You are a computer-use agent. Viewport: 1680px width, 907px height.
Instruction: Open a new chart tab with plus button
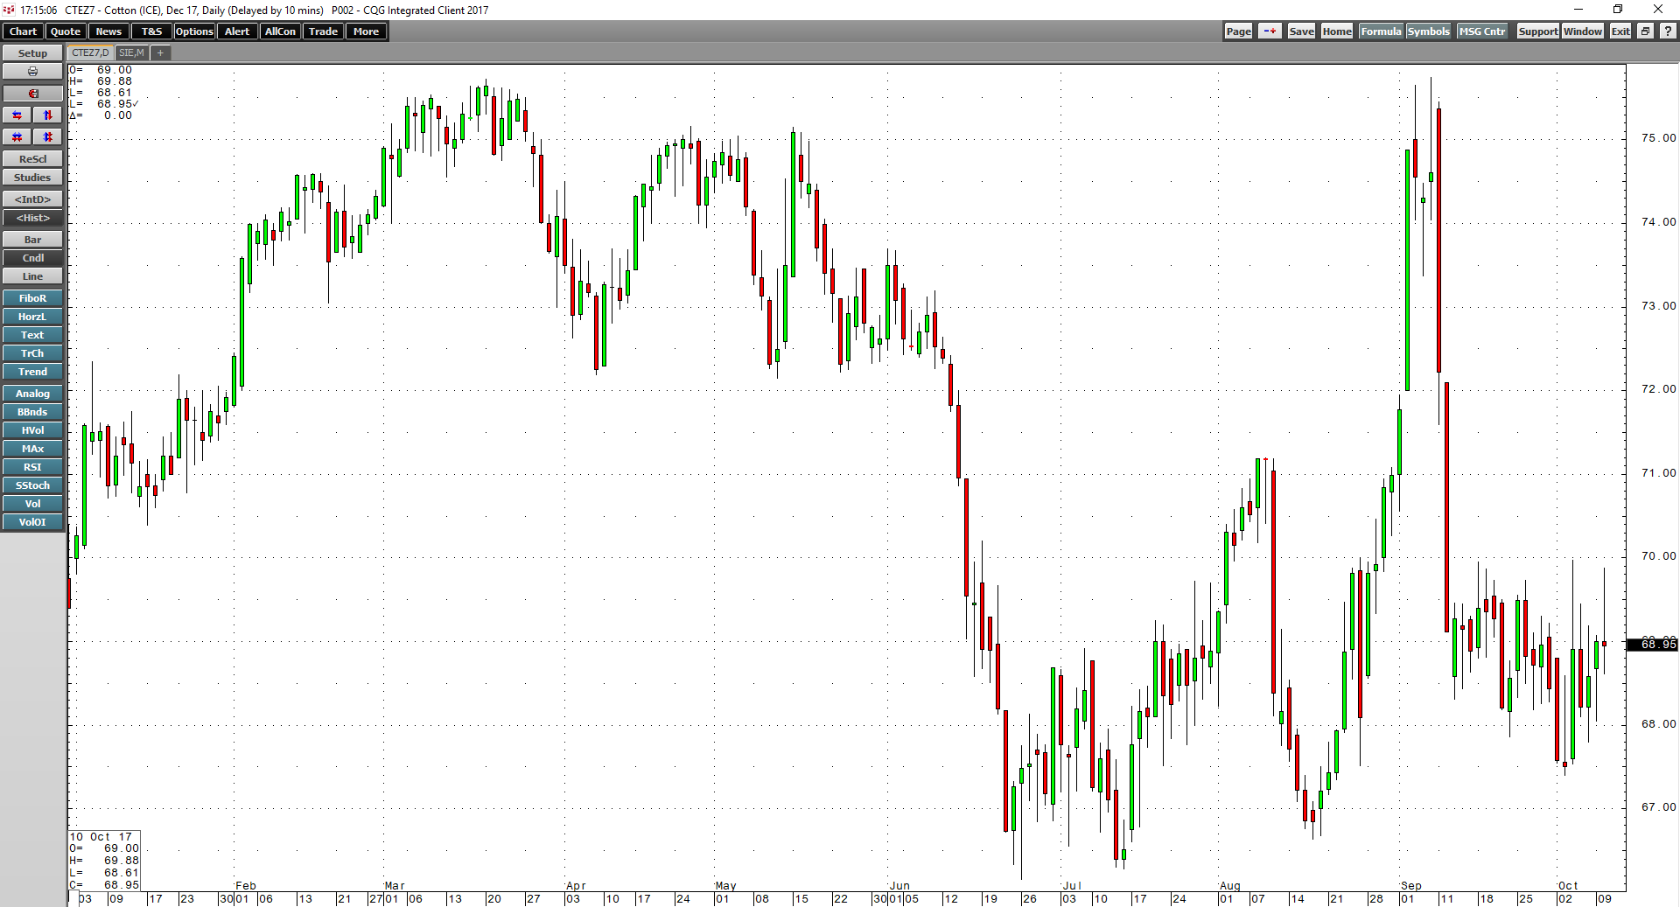click(160, 52)
